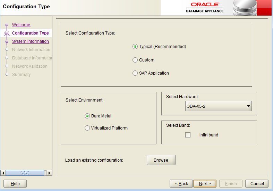This screenshot has width=273, height=191.
Task: Enable the Infiniband checkbox
Action: point(188,135)
